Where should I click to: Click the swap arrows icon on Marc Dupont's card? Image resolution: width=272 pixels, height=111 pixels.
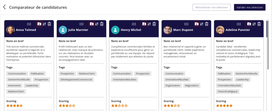(x=202, y=24)
